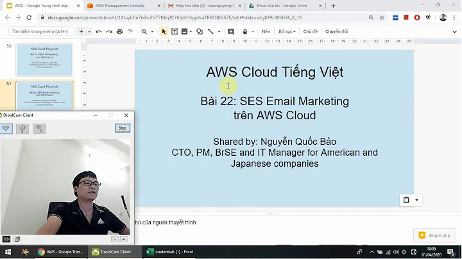Open the line type dropdown arrow
This screenshot has width=462, height=259.
click(x=219, y=31)
